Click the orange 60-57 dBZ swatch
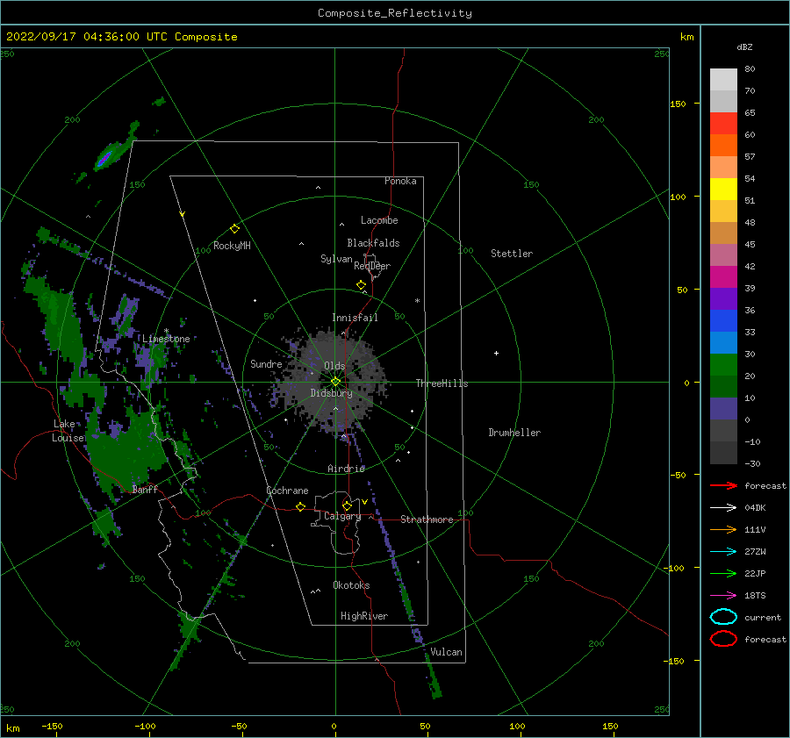 [x=723, y=146]
